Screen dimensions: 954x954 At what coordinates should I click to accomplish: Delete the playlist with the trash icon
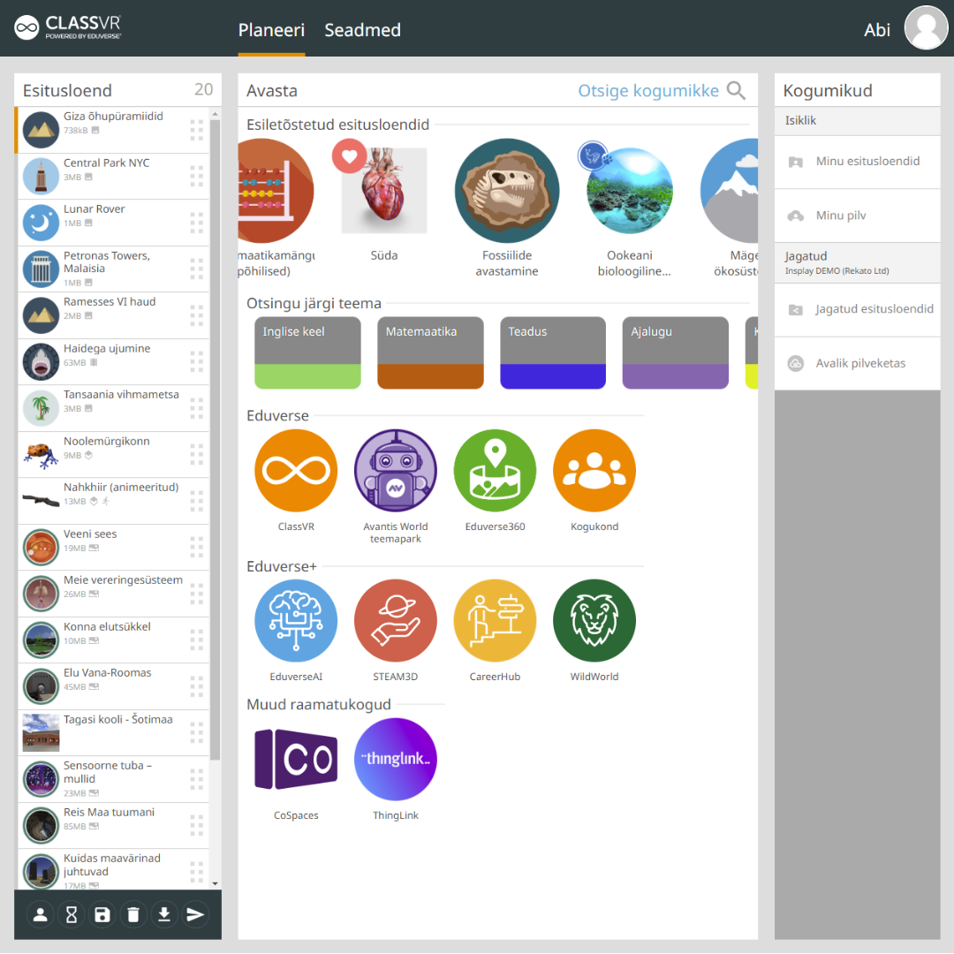point(132,914)
